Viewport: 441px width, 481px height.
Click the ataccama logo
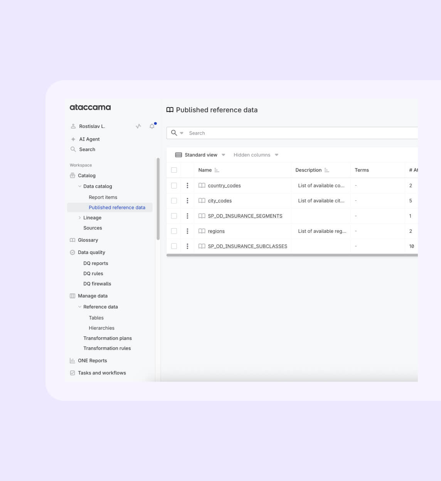(90, 107)
